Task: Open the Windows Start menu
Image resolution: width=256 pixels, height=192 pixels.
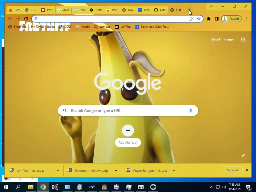Action: click(x=6, y=187)
